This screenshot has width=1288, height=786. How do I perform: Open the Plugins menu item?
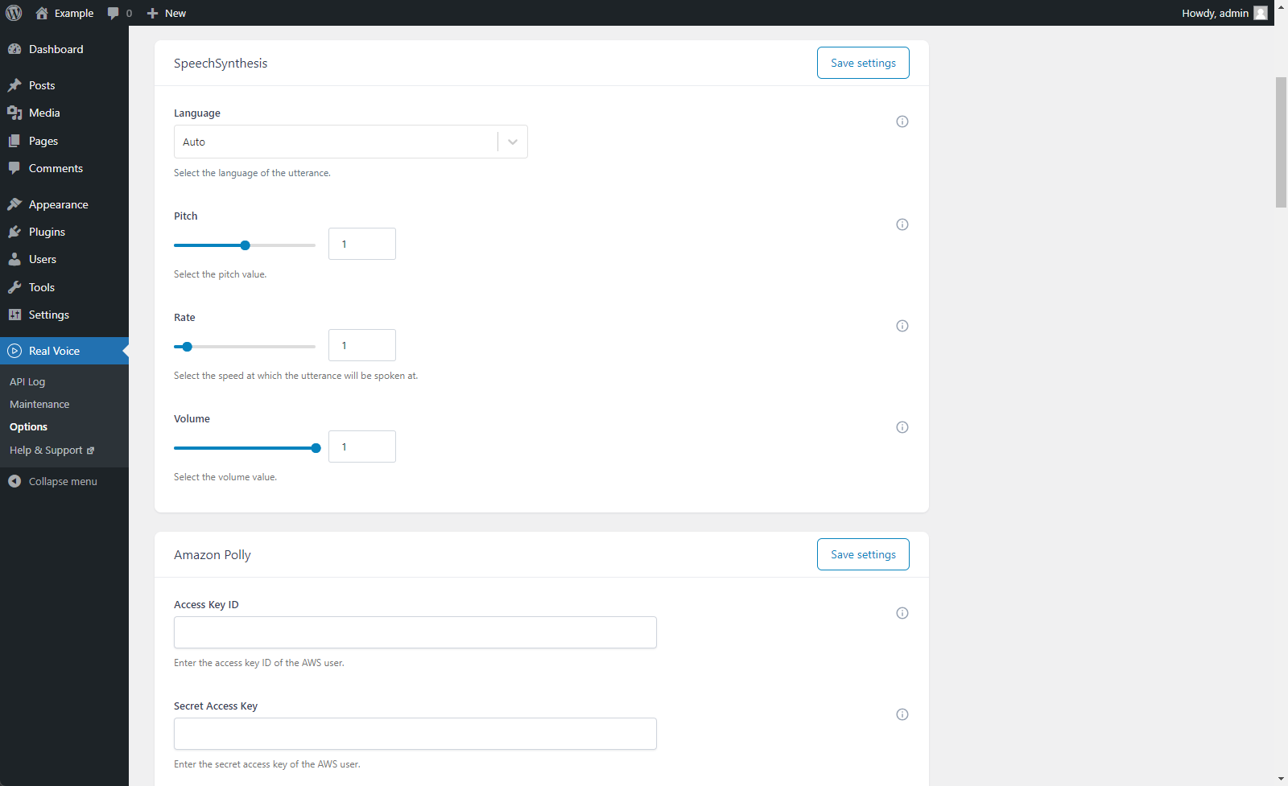(47, 232)
